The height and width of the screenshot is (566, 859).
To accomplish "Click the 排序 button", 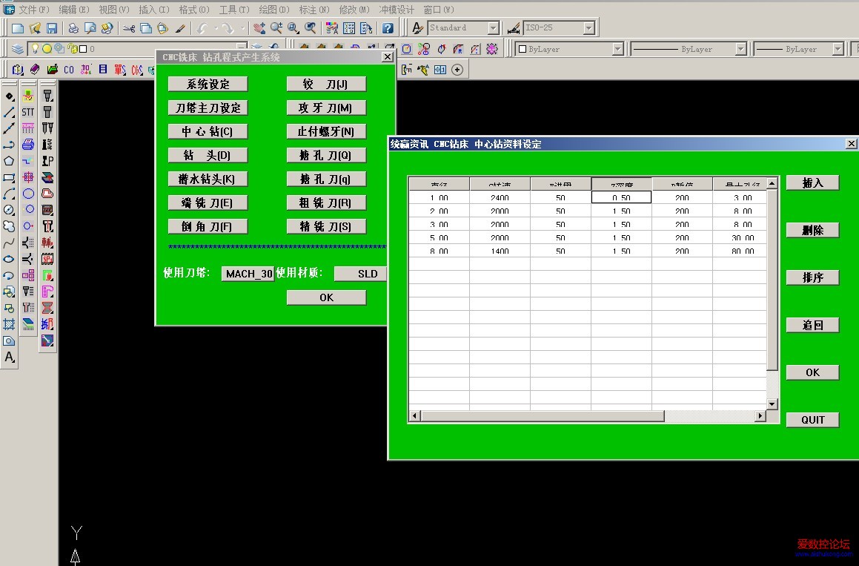I will pos(812,277).
